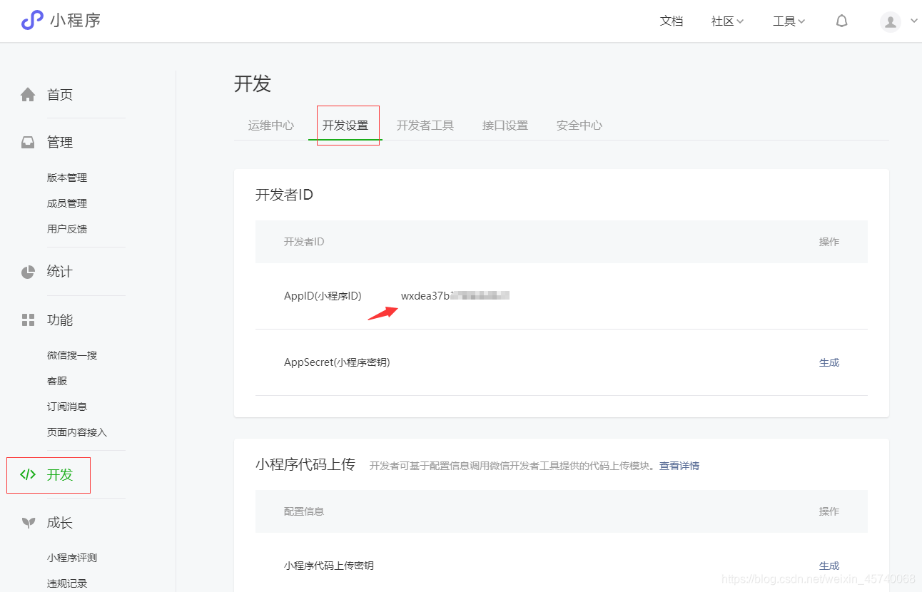Click the 配置信息 column header
This screenshot has width=922, height=592.
[x=304, y=511]
